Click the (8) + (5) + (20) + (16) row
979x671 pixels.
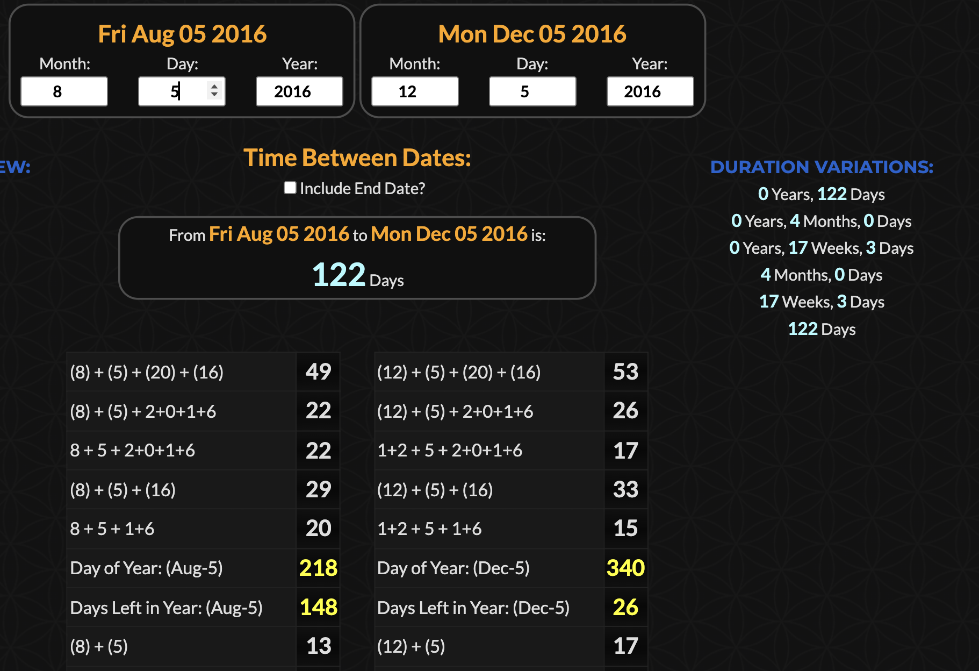(203, 372)
